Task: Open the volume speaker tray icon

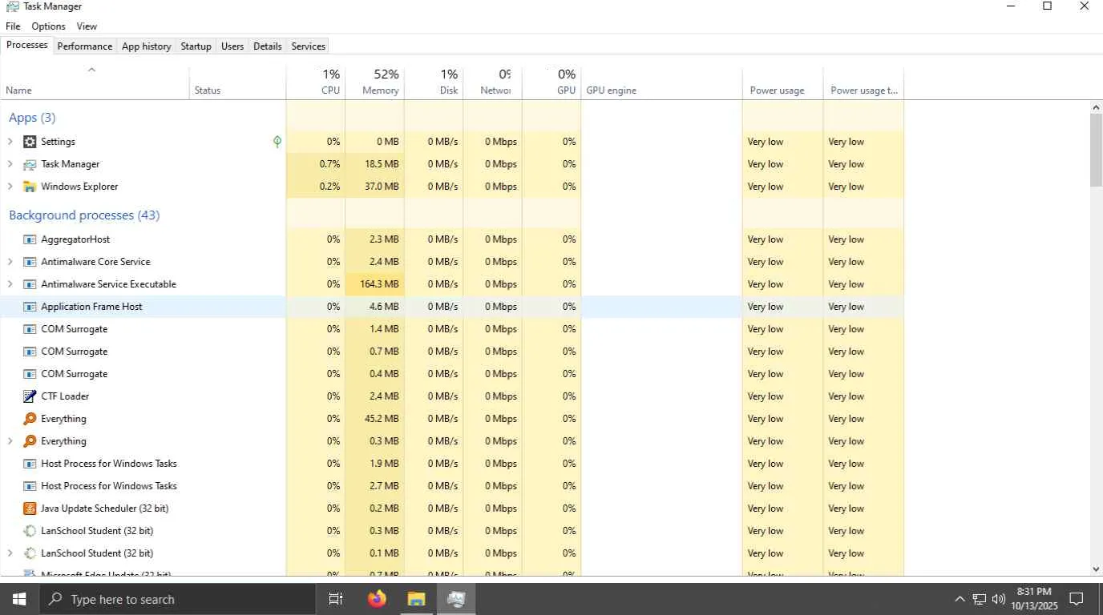Action: [x=999, y=599]
